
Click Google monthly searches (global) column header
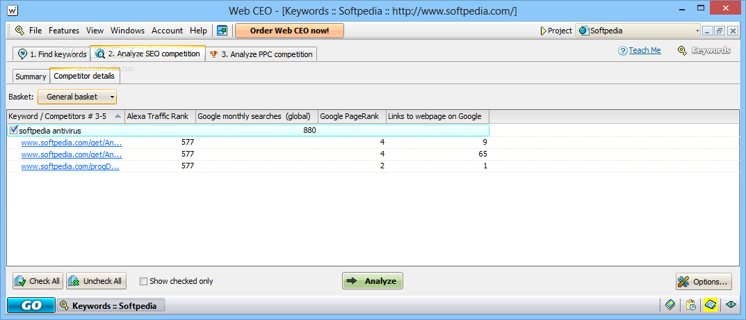257,116
